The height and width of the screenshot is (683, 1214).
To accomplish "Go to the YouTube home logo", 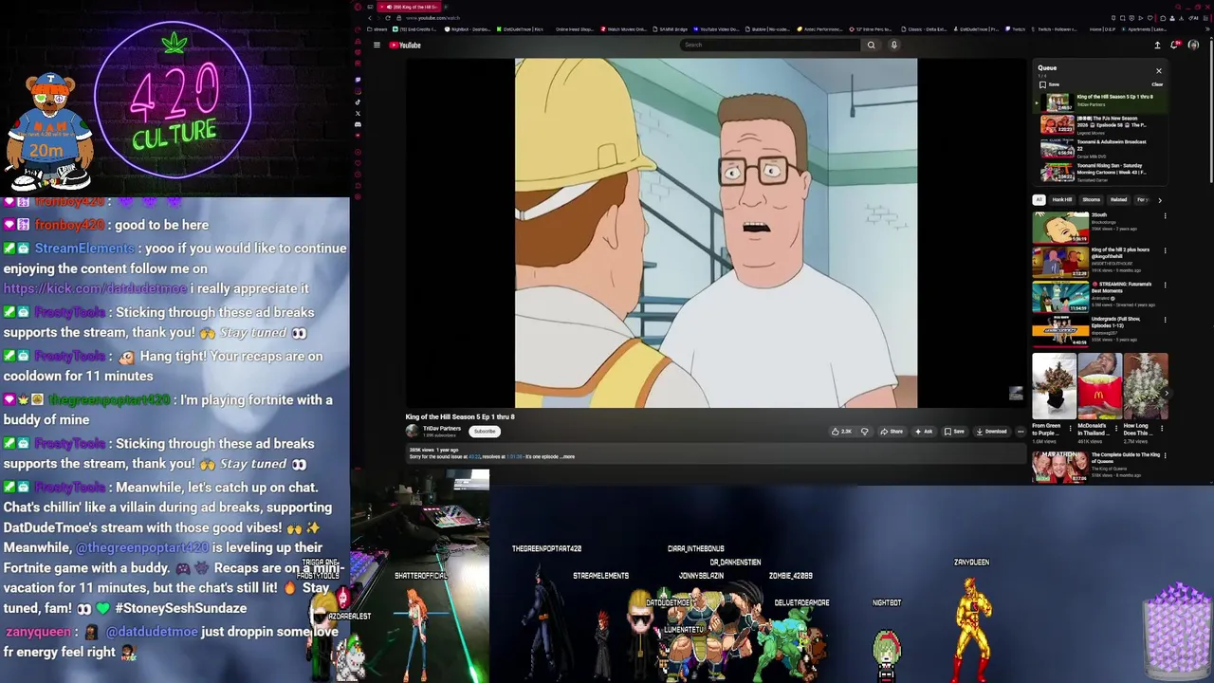I will (405, 45).
